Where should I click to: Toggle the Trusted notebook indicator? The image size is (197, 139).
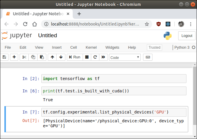pos(154,47)
